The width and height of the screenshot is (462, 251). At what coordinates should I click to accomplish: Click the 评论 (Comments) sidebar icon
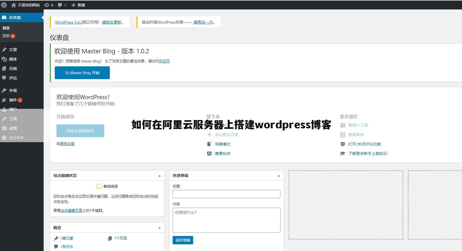click(x=4, y=78)
